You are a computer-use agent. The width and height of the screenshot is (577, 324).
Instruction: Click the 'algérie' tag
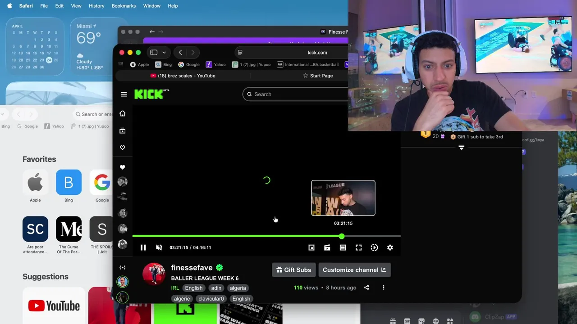(x=182, y=299)
